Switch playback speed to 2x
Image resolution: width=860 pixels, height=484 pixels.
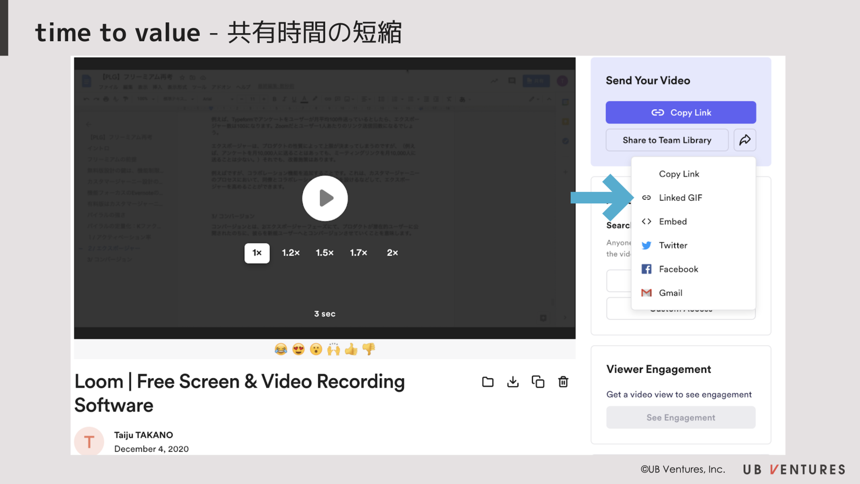coord(392,253)
